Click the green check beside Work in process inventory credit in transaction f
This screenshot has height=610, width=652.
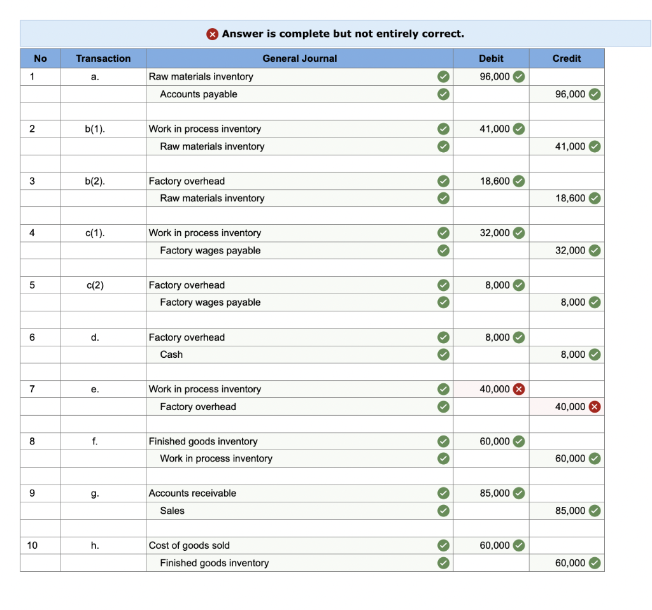[x=443, y=458]
